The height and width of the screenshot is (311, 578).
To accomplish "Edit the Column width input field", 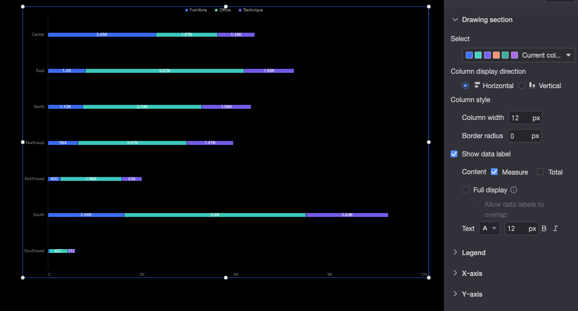I will click(x=525, y=118).
